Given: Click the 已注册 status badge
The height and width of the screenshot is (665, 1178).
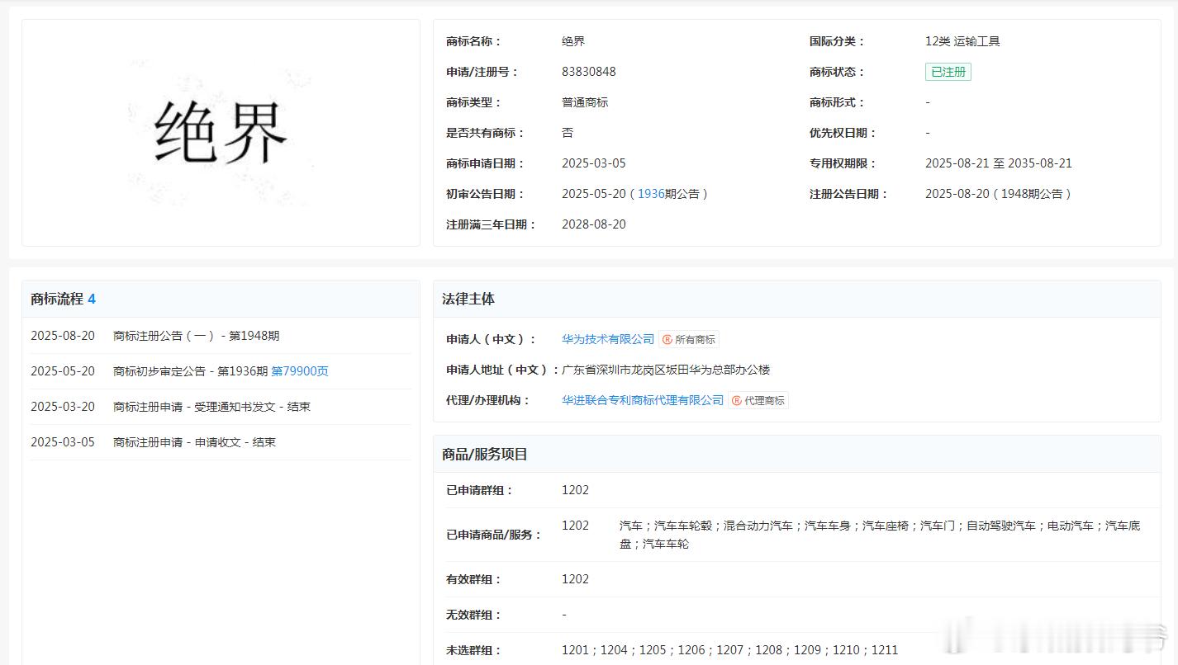Looking at the screenshot, I should point(948,72).
